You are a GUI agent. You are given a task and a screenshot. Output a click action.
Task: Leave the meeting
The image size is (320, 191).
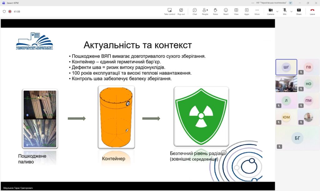(312, 11)
